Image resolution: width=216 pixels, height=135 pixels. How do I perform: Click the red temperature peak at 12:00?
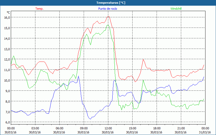click(108, 16)
